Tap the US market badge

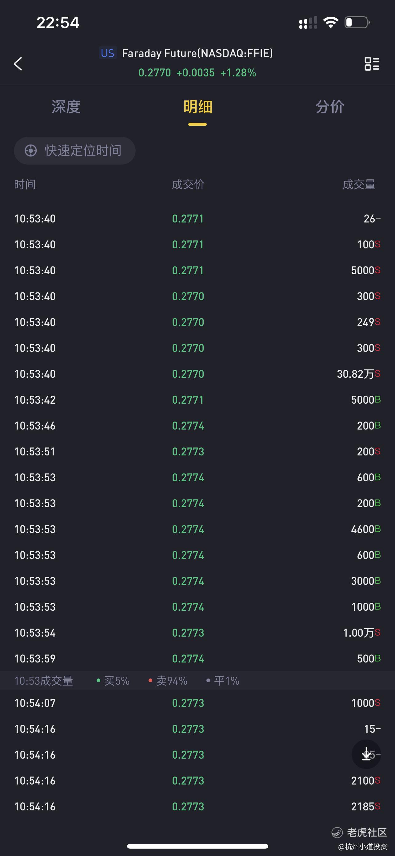(x=108, y=53)
